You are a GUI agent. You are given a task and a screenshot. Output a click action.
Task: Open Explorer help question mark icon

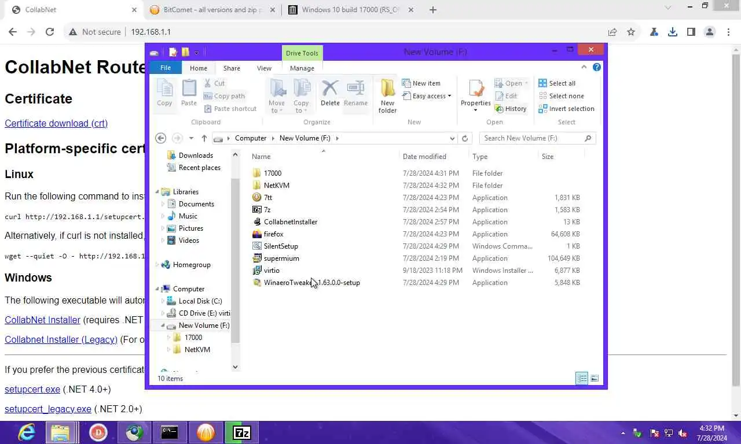coord(597,67)
